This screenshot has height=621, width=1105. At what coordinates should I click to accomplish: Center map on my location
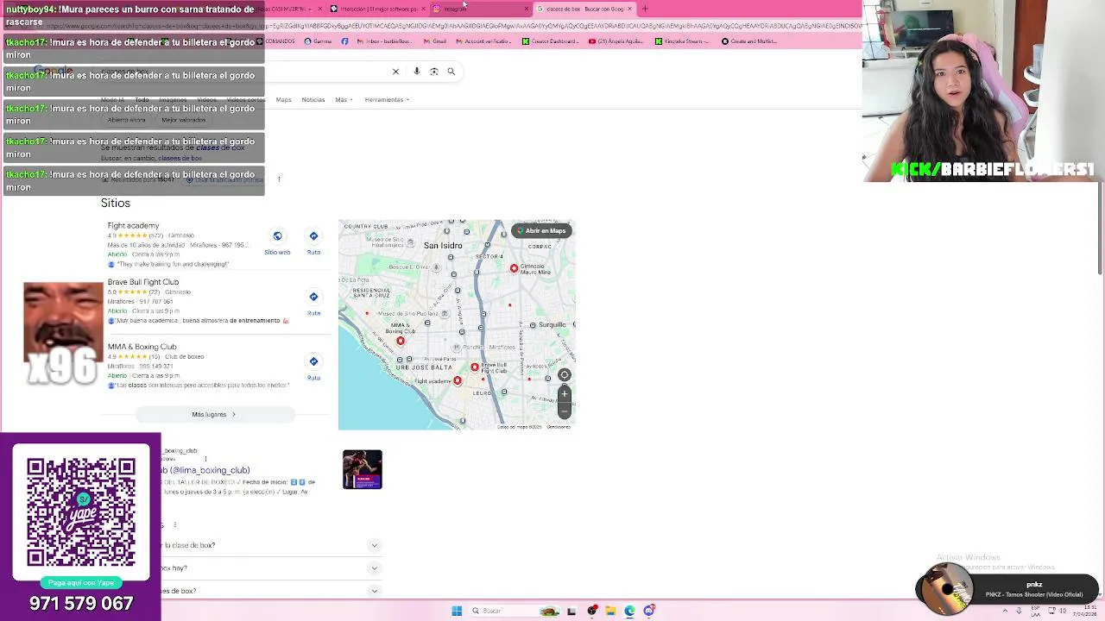click(565, 374)
